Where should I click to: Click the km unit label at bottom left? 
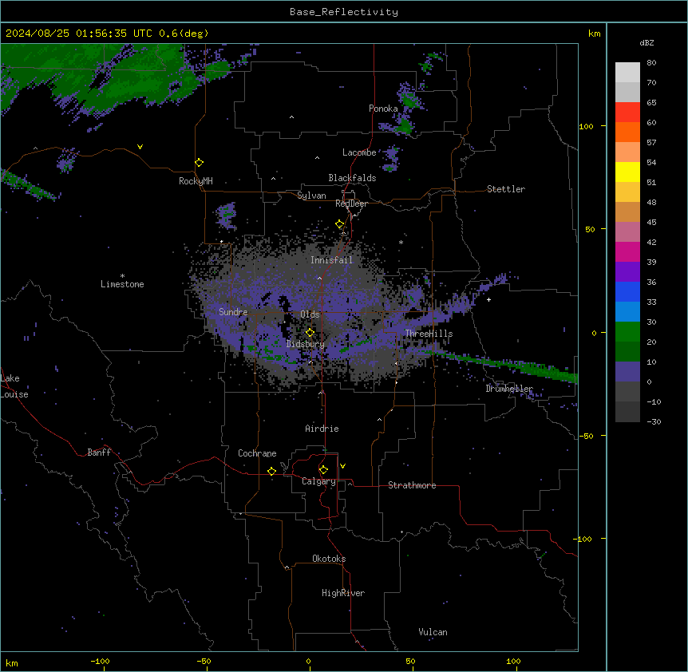coord(12,663)
